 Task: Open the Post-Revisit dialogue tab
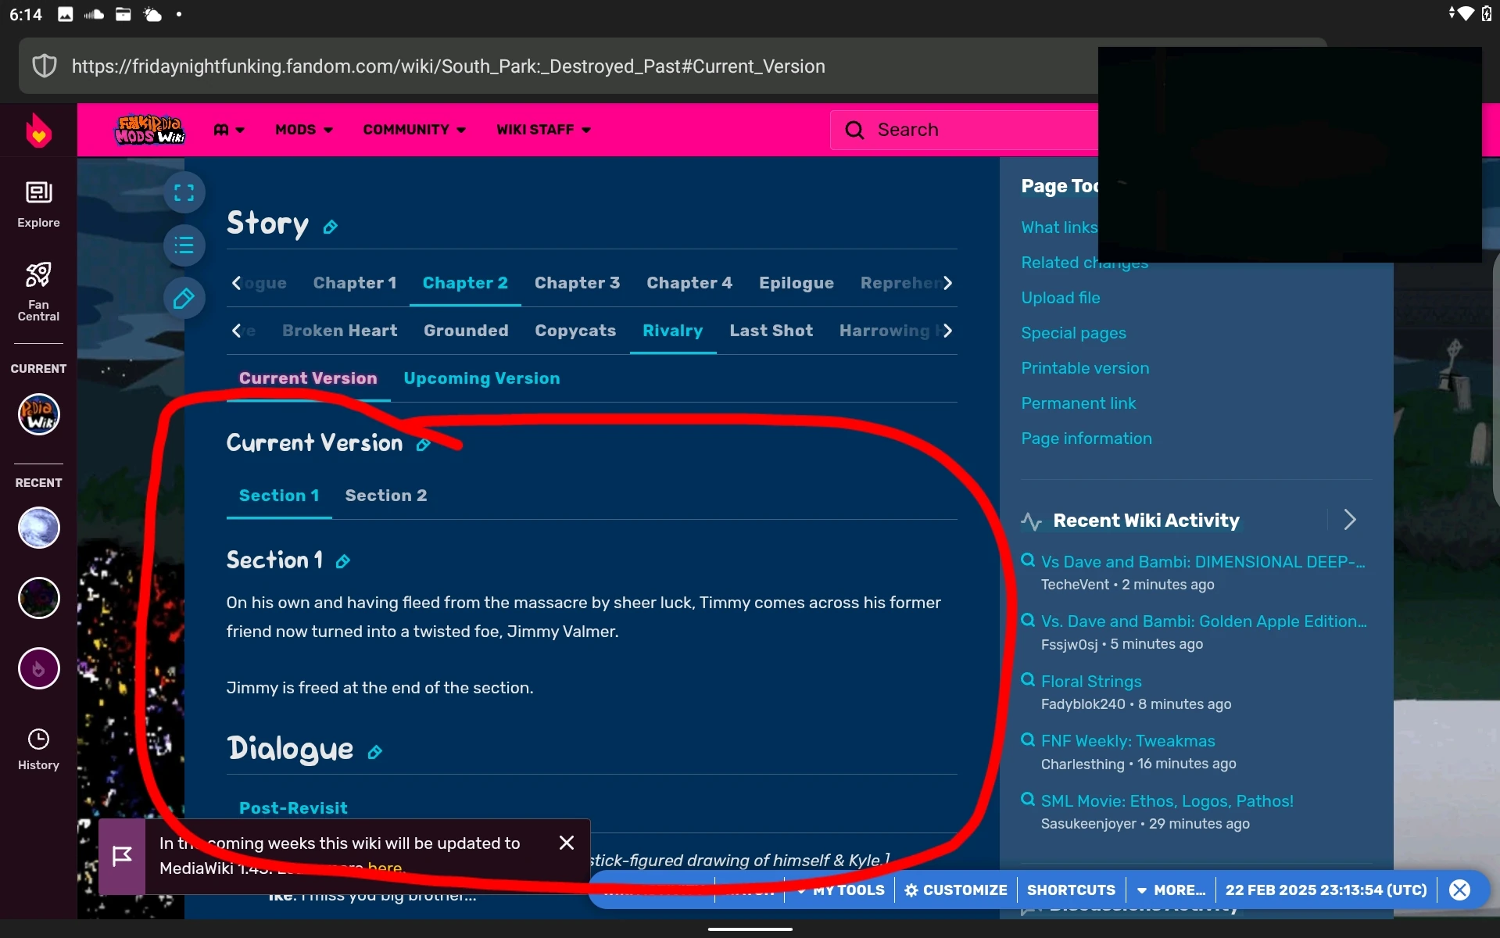293,808
